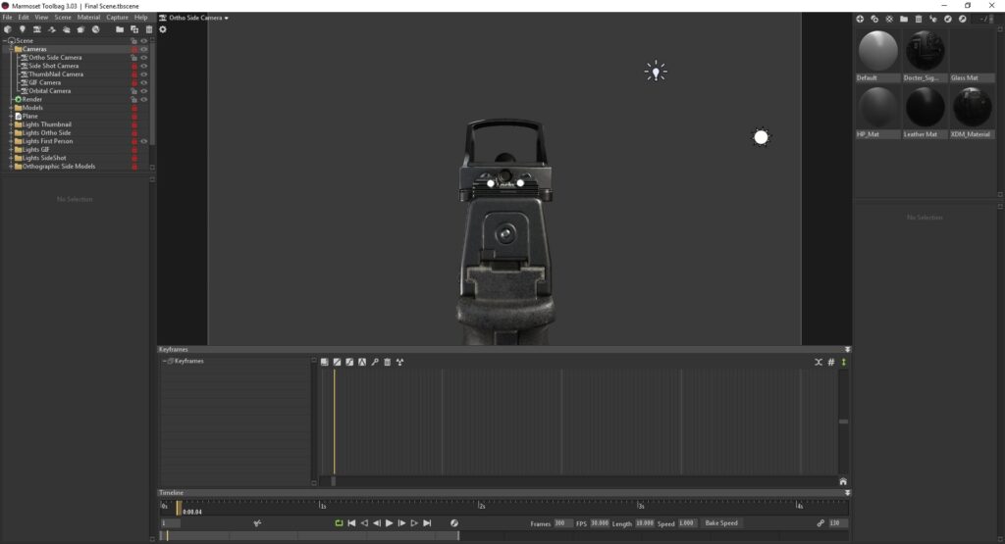Open the Capture menu

tap(118, 18)
